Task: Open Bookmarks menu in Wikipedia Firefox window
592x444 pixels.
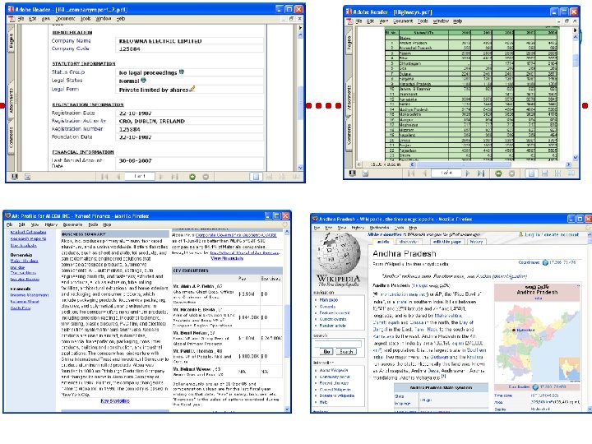Action: tap(379, 228)
